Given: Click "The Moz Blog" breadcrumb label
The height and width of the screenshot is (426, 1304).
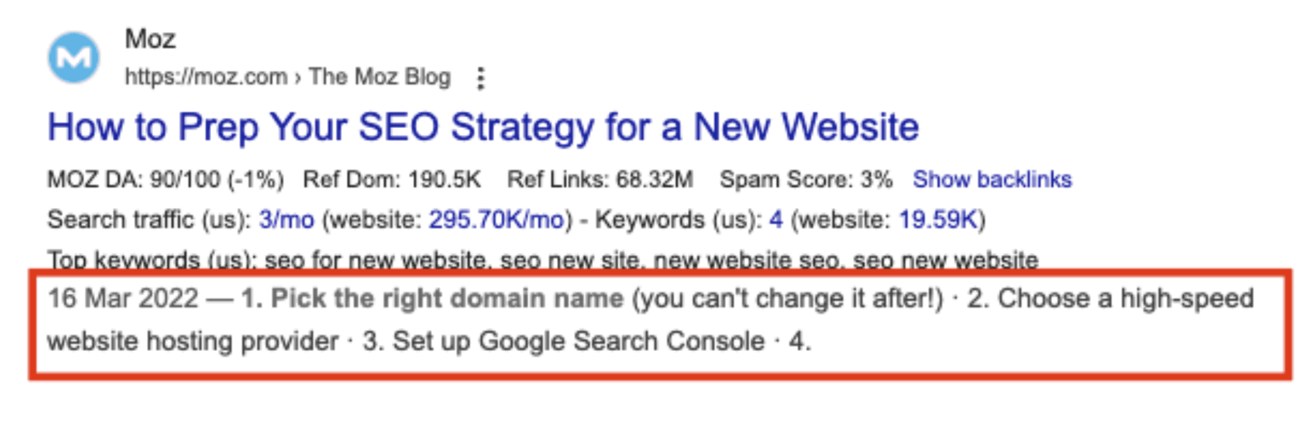Looking at the screenshot, I should [378, 76].
